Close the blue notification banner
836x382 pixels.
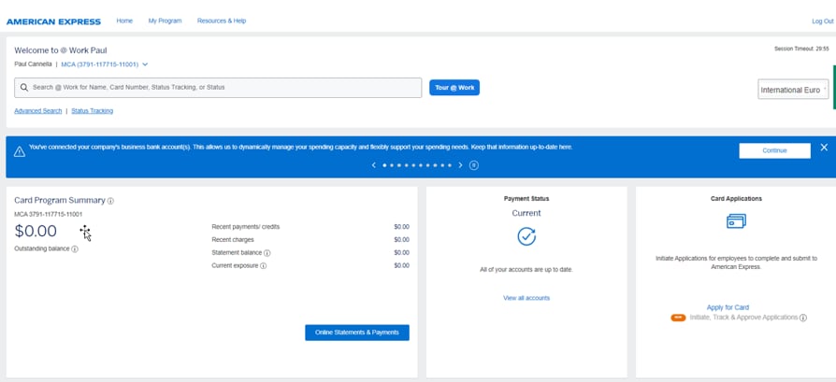pos(824,148)
